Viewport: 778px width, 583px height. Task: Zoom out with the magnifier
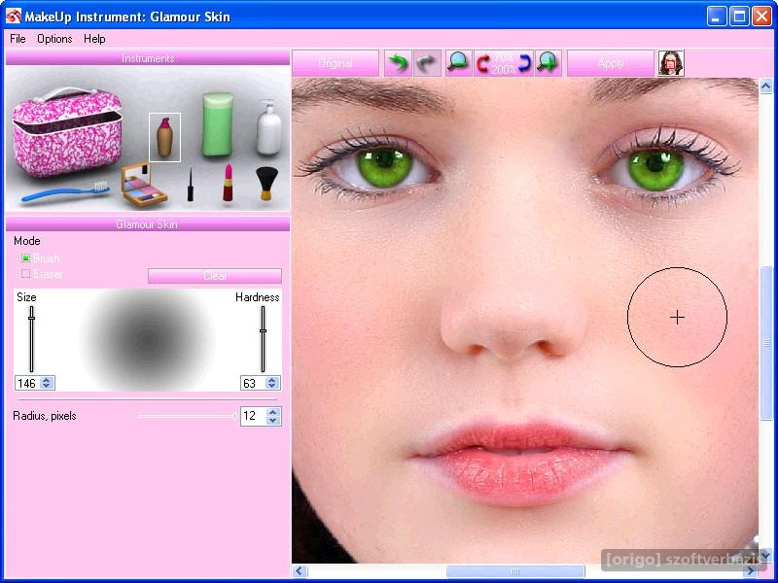pyautogui.click(x=458, y=63)
